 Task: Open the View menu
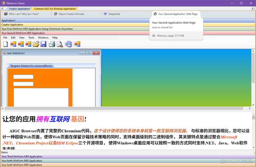click(x=22, y=38)
